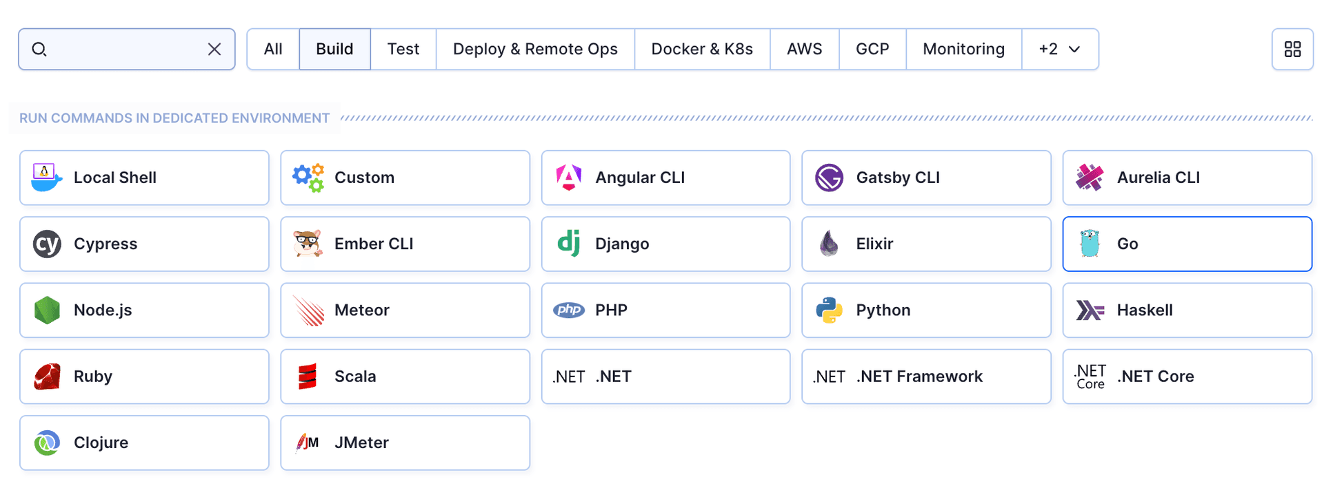Image resolution: width=1324 pixels, height=488 pixels.
Task: Click the Go gopher mascot icon
Action: pyautogui.click(x=1090, y=244)
